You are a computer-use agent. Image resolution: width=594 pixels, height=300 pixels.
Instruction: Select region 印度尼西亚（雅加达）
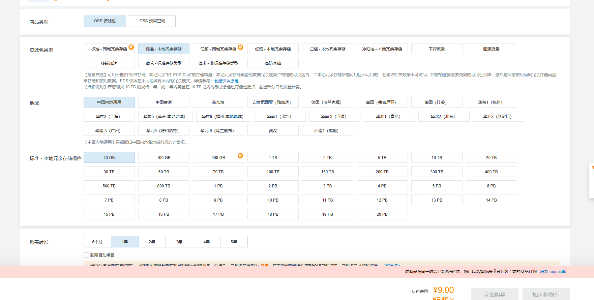(273, 102)
